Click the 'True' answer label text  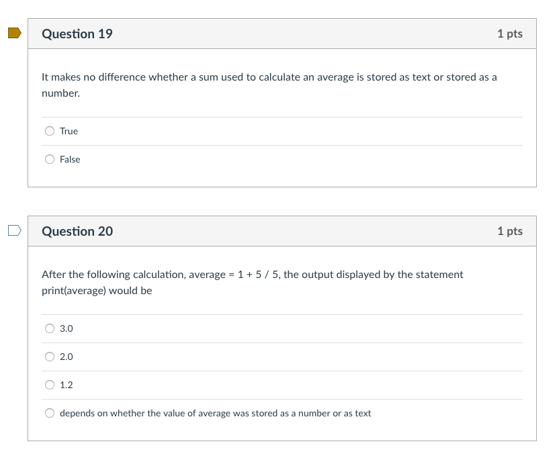click(69, 131)
